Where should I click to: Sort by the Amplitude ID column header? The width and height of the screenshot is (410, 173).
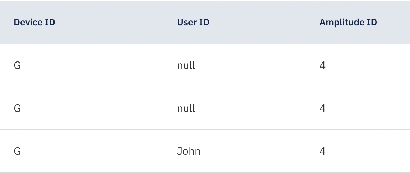348,23
